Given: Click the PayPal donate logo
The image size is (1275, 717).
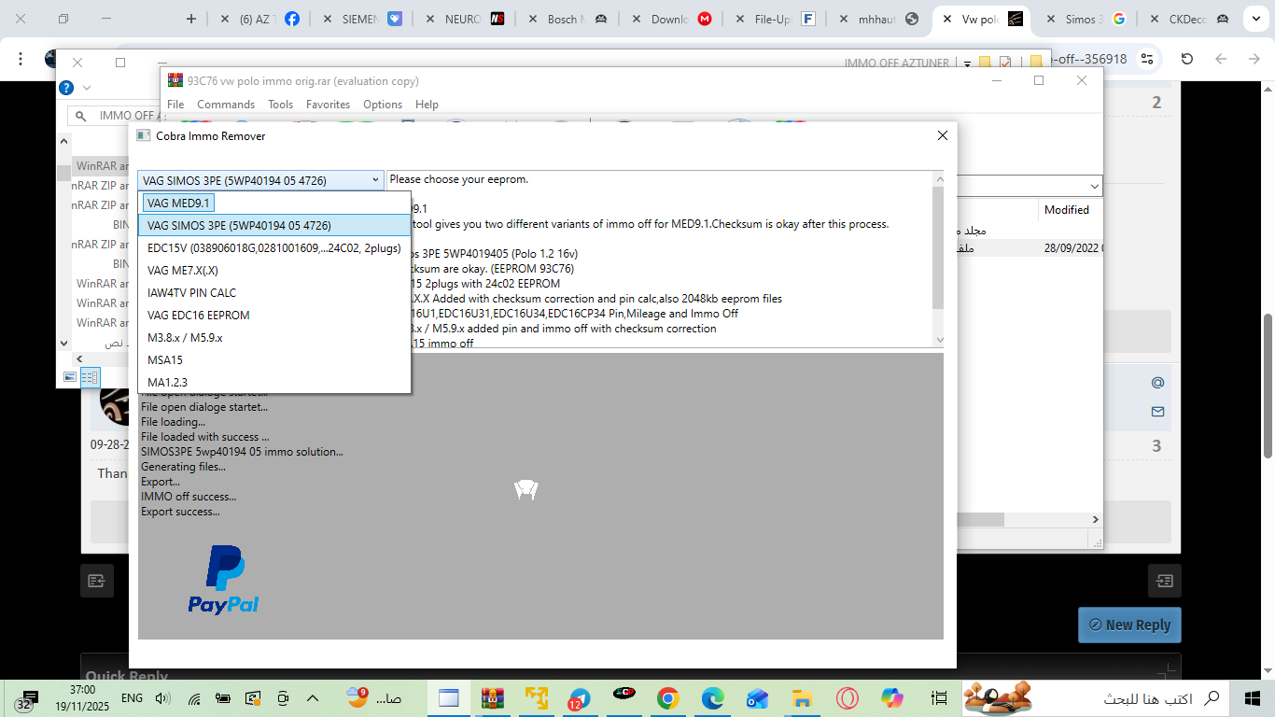Looking at the screenshot, I should point(224,581).
